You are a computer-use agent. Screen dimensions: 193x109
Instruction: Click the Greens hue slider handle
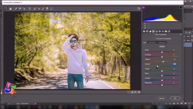pyautogui.click(x=157, y=66)
